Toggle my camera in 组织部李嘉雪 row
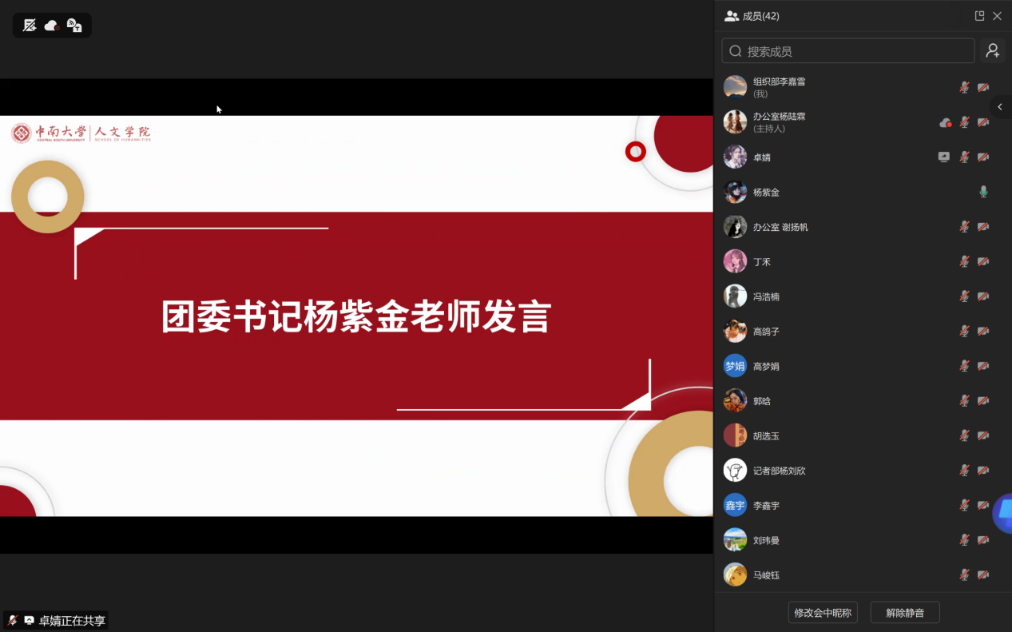The image size is (1012, 632). point(983,88)
